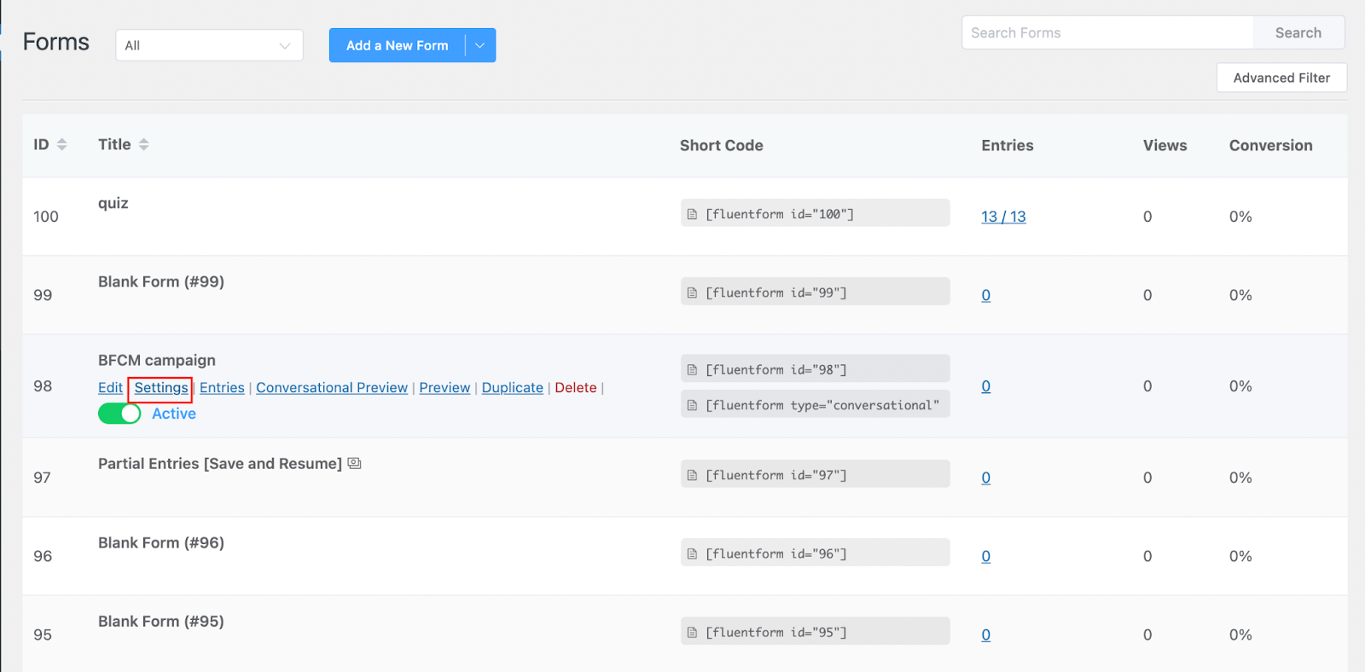Screen dimensions: 1365x672
Task: Click ID cell 97
Action: tap(43, 478)
